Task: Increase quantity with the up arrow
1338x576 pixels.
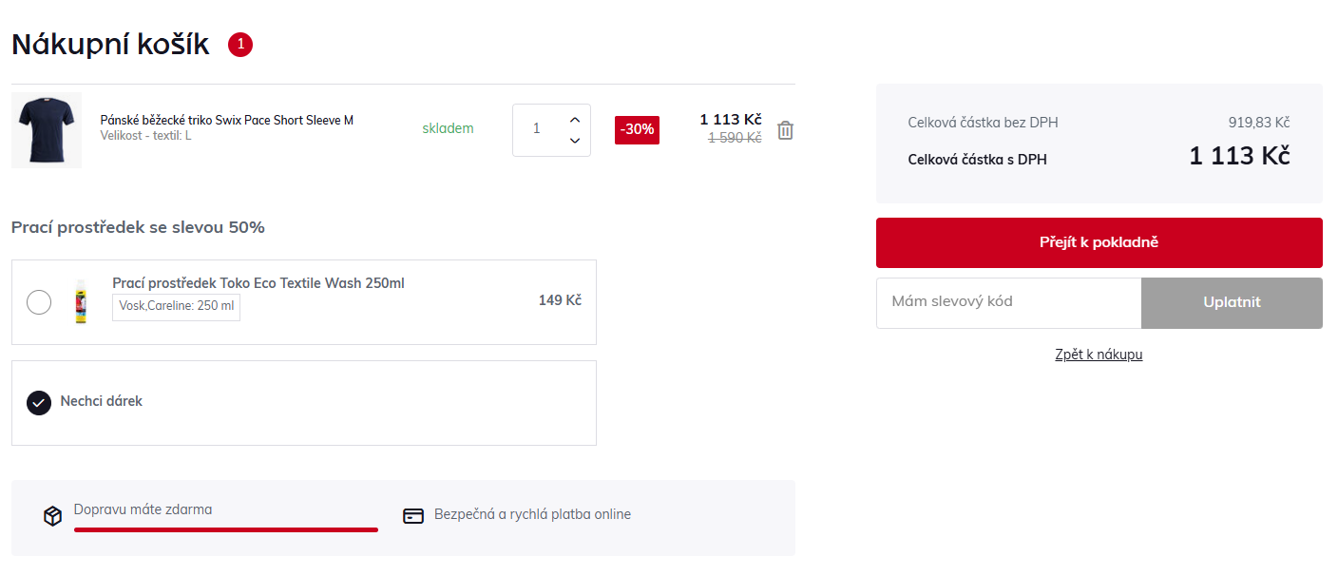Action: click(x=574, y=120)
